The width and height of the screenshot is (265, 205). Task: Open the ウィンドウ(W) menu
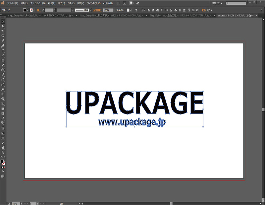click(x=94, y=3)
